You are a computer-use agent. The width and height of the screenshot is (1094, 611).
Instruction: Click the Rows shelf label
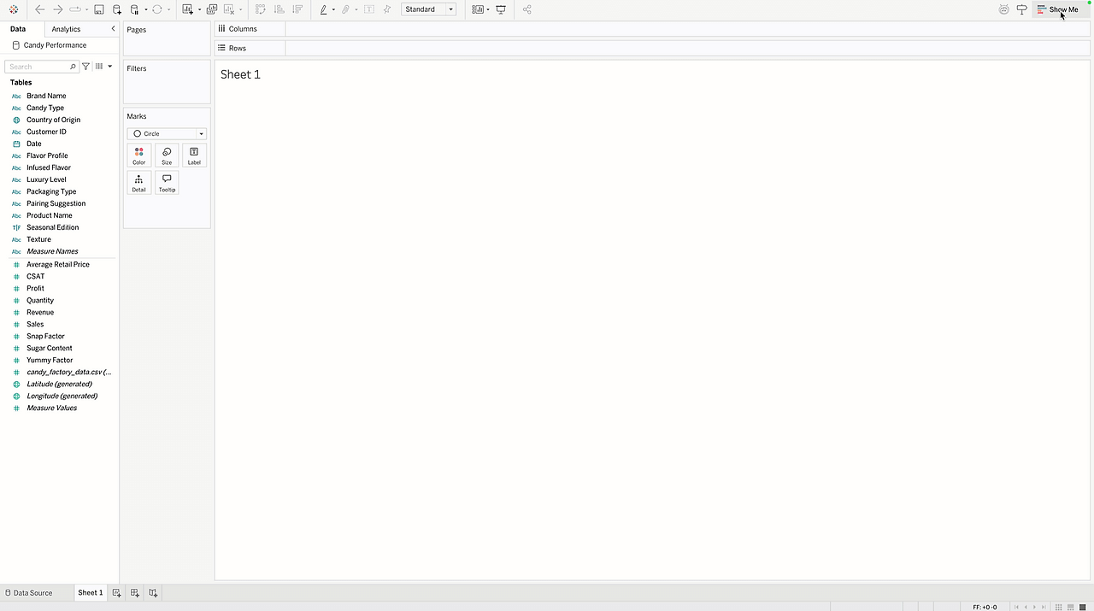[x=238, y=48]
